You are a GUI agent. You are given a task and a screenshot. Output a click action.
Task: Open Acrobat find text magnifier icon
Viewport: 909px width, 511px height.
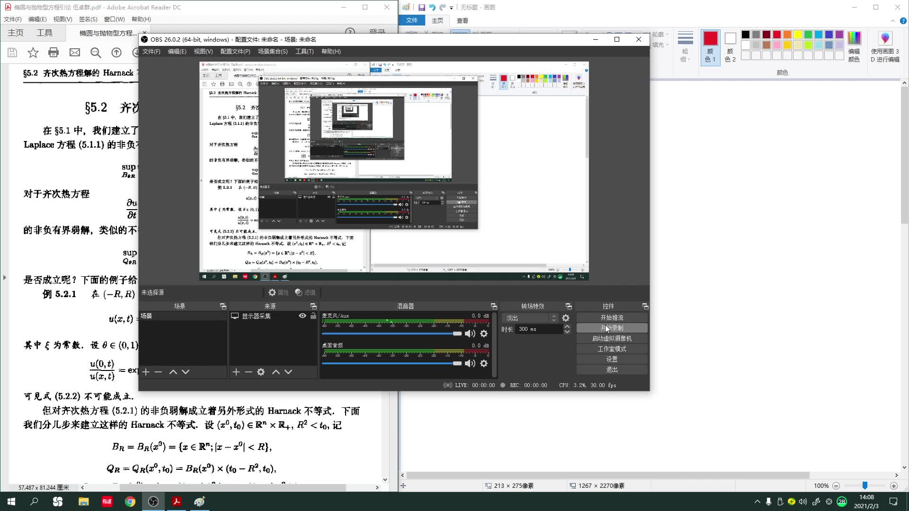pos(96,53)
